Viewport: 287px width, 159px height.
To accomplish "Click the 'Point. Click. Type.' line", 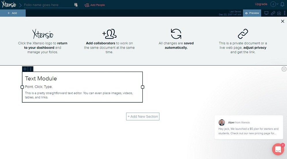I will click(39, 87).
